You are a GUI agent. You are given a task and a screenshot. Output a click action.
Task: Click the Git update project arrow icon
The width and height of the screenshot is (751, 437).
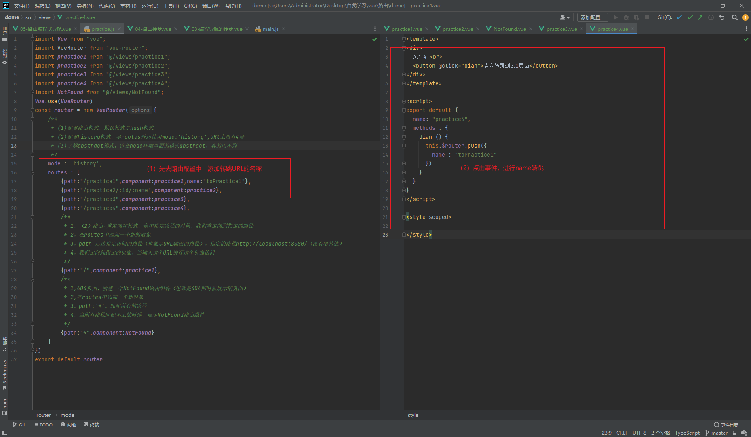tap(679, 17)
